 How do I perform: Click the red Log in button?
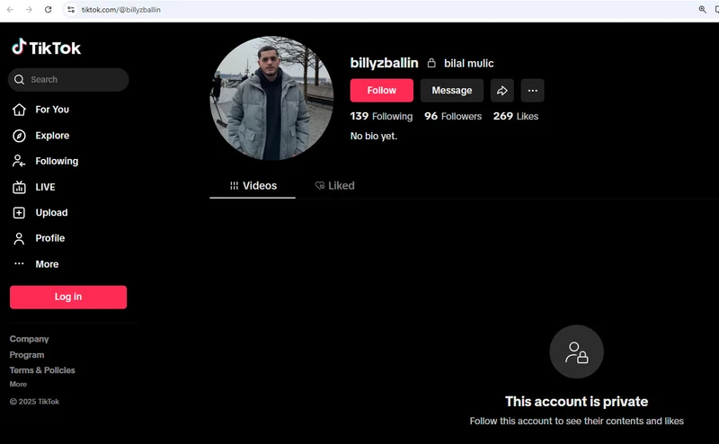(68, 297)
